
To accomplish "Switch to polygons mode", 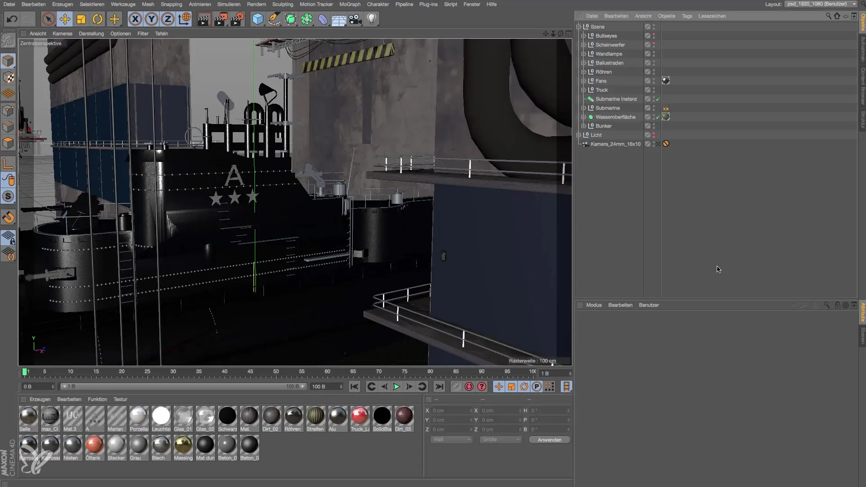I will tap(9, 143).
